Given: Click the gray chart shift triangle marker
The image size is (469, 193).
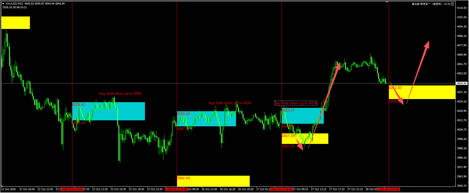Looking at the screenshot, I should coord(387,2).
